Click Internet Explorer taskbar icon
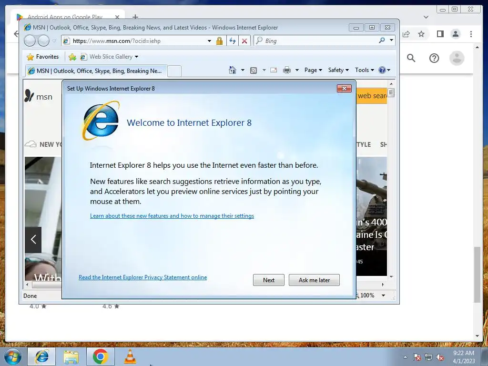This screenshot has height=366, width=488. pyautogui.click(x=42, y=356)
